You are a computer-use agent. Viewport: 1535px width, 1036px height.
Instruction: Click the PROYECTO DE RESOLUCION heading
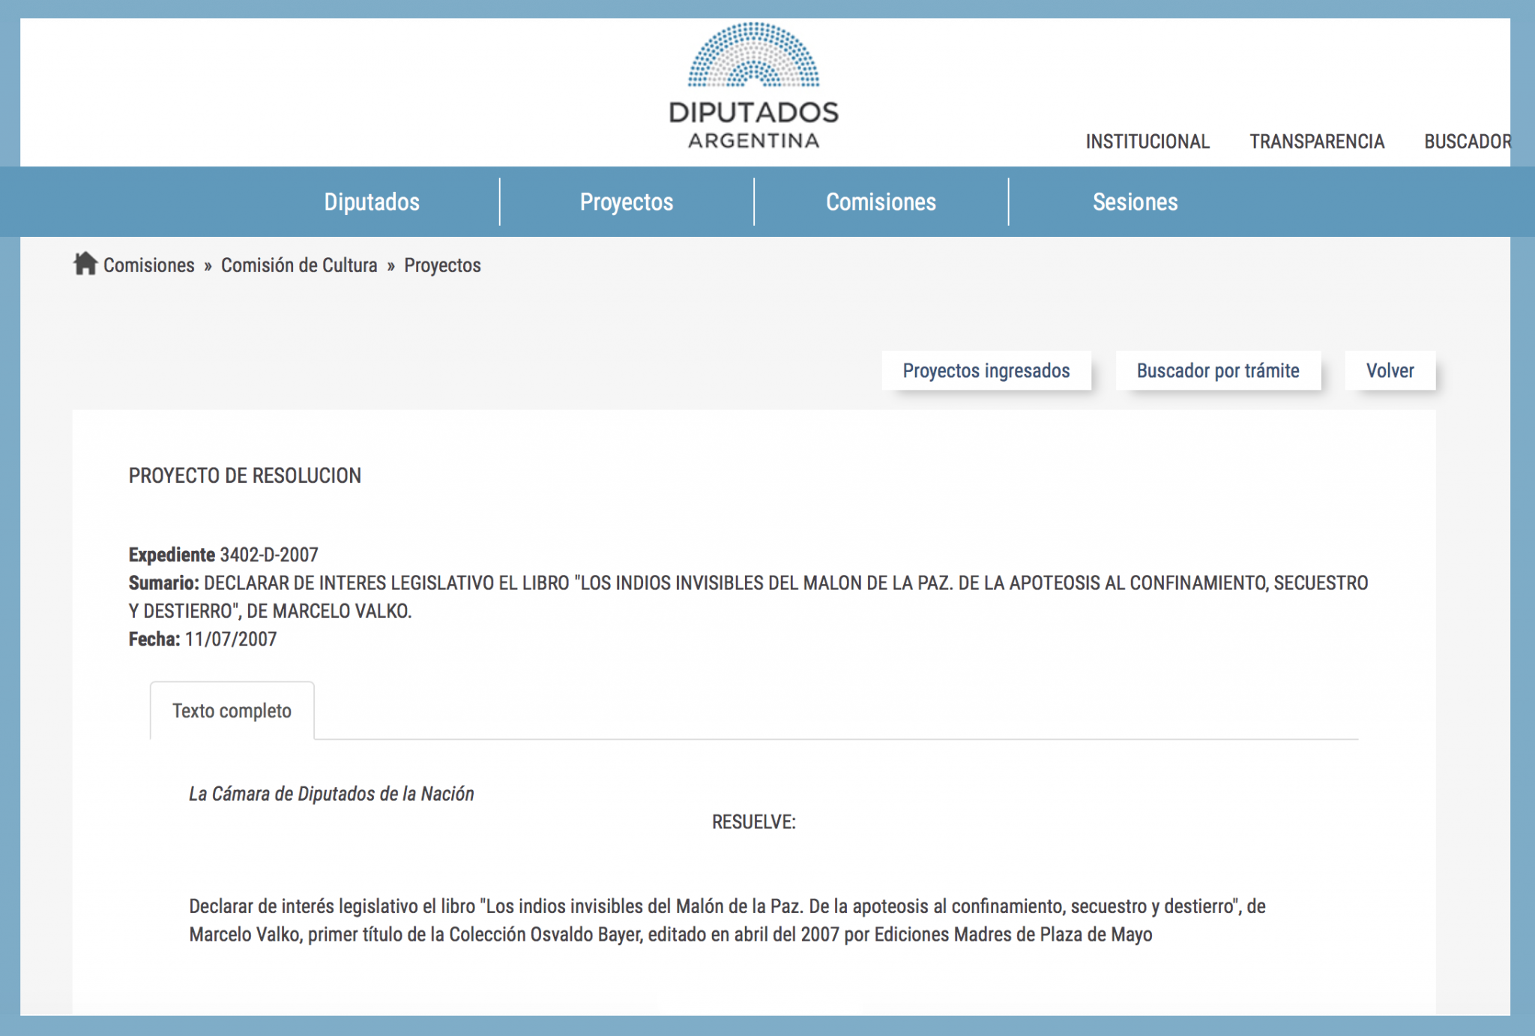coord(245,476)
